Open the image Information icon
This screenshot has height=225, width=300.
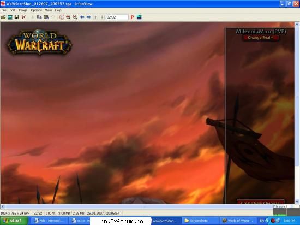[x=62, y=17]
